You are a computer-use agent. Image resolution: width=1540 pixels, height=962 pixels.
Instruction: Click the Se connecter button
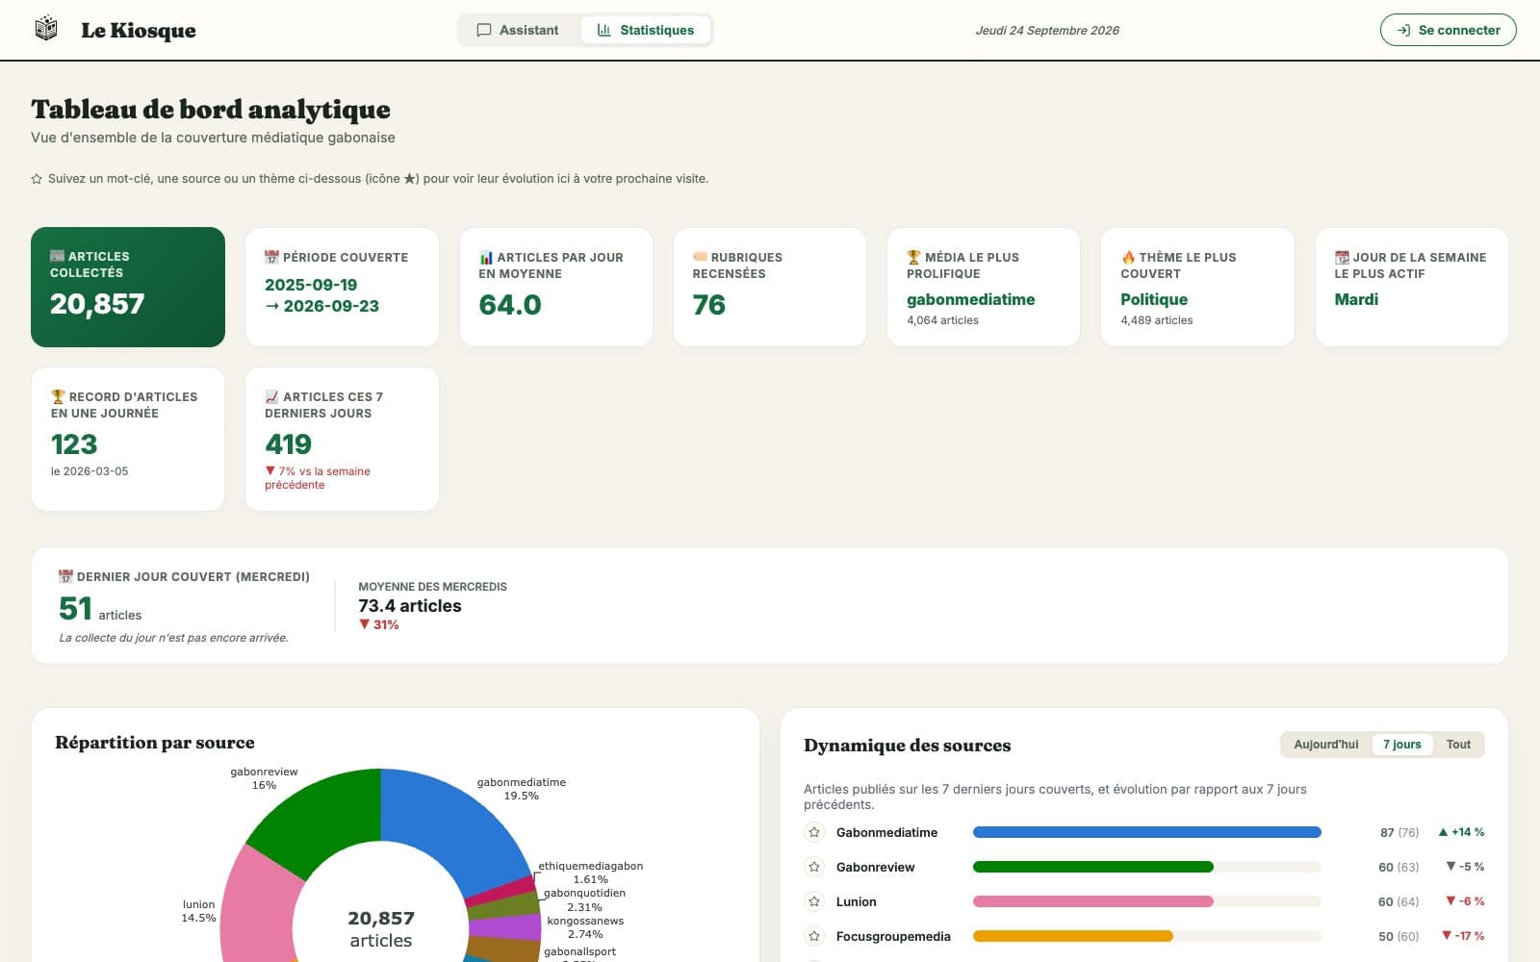tap(1448, 30)
